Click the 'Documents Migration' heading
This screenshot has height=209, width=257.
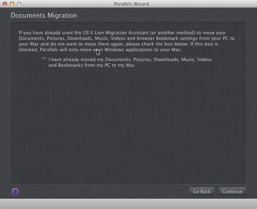click(44, 16)
